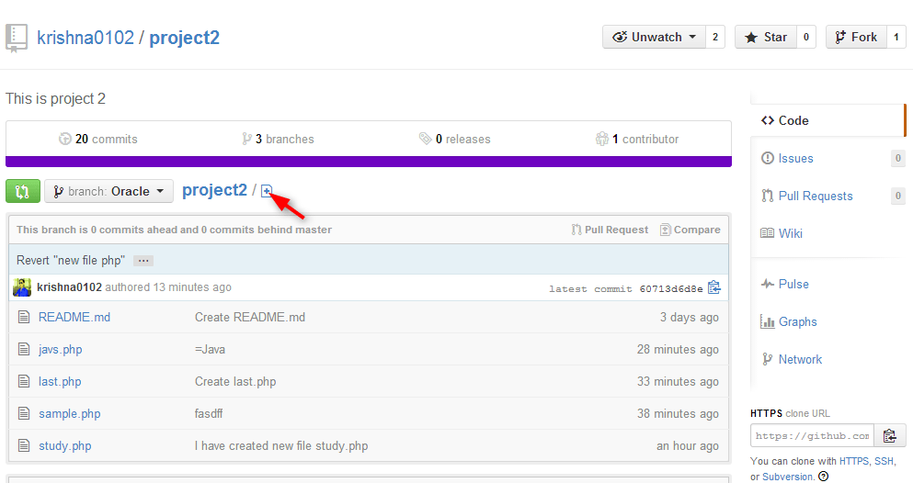
Task: Open the krishna0102 user profile link
Action: coord(86,38)
